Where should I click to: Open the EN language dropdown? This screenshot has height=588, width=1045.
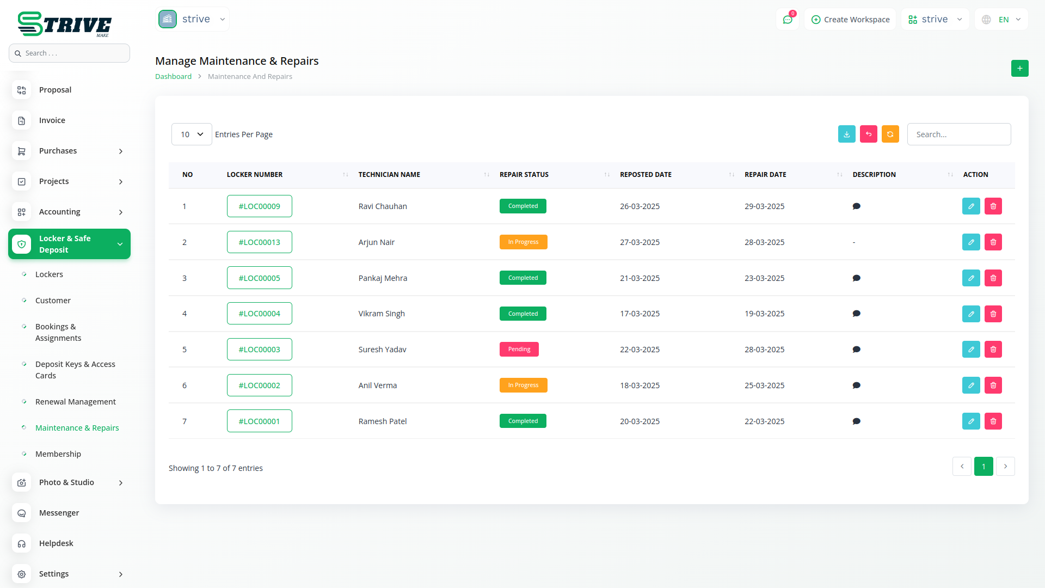click(x=1002, y=20)
